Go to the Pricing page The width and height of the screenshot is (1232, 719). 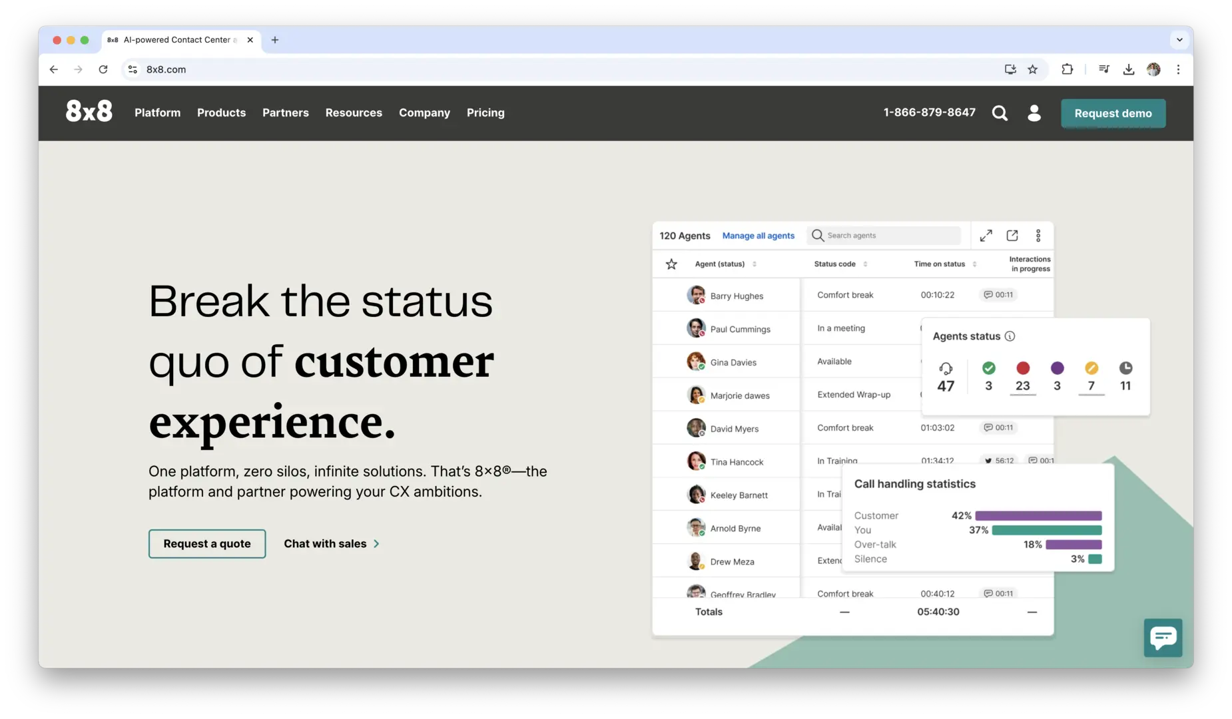pyautogui.click(x=485, y=113)
